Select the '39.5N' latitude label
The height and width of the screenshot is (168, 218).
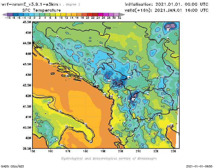click(x=27, y=148)
